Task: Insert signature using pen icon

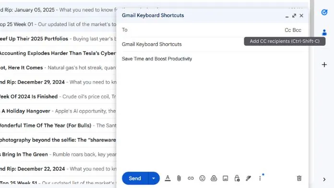Action: coord(249,178)
